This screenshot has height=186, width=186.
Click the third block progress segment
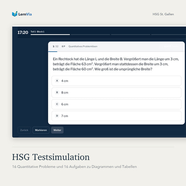click(131, 35)
